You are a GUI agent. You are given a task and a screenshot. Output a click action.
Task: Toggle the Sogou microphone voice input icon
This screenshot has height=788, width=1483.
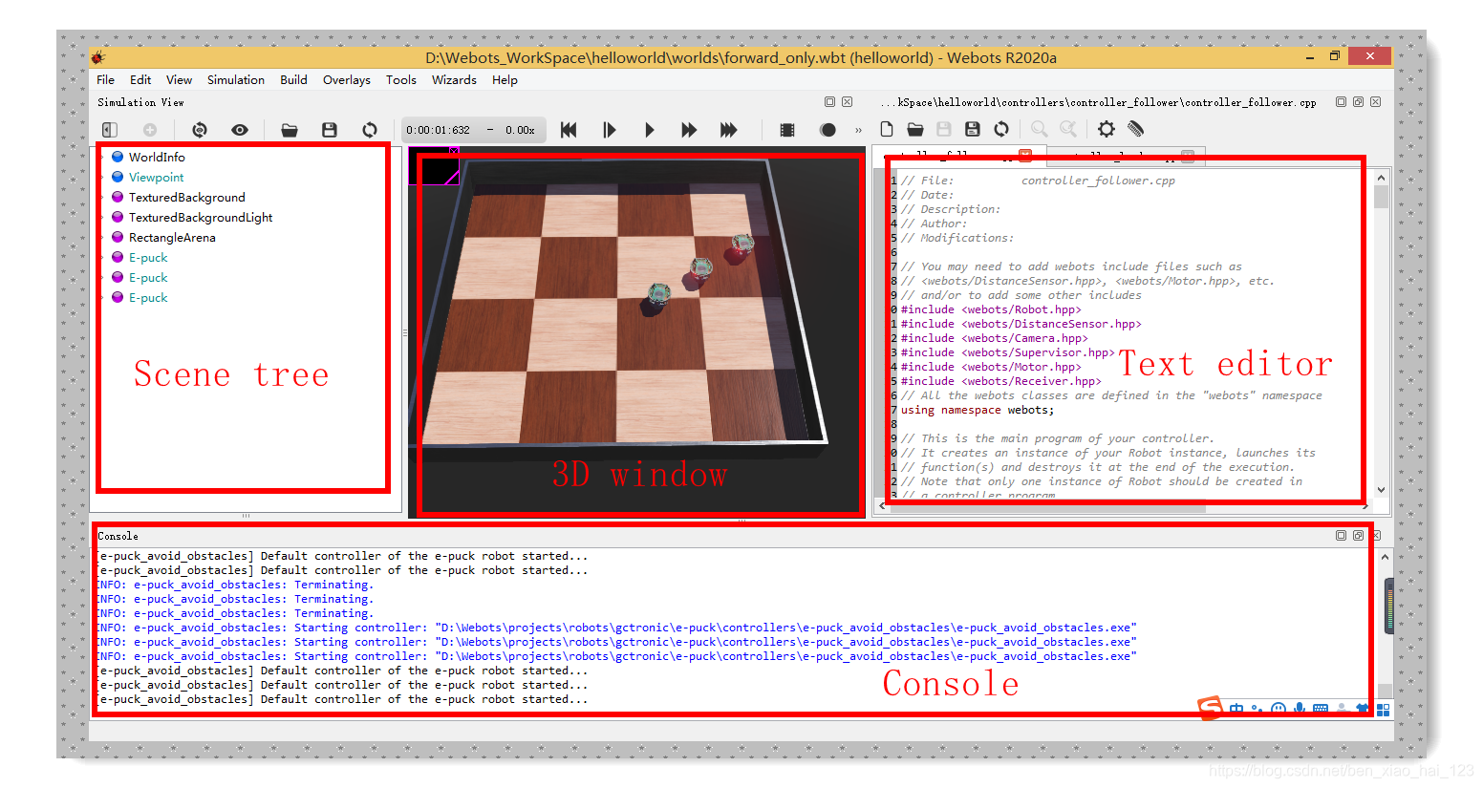(x=1300, y=709)
